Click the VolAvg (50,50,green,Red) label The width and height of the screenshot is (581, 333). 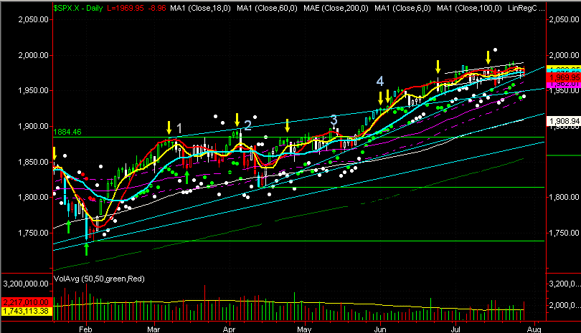99,279
